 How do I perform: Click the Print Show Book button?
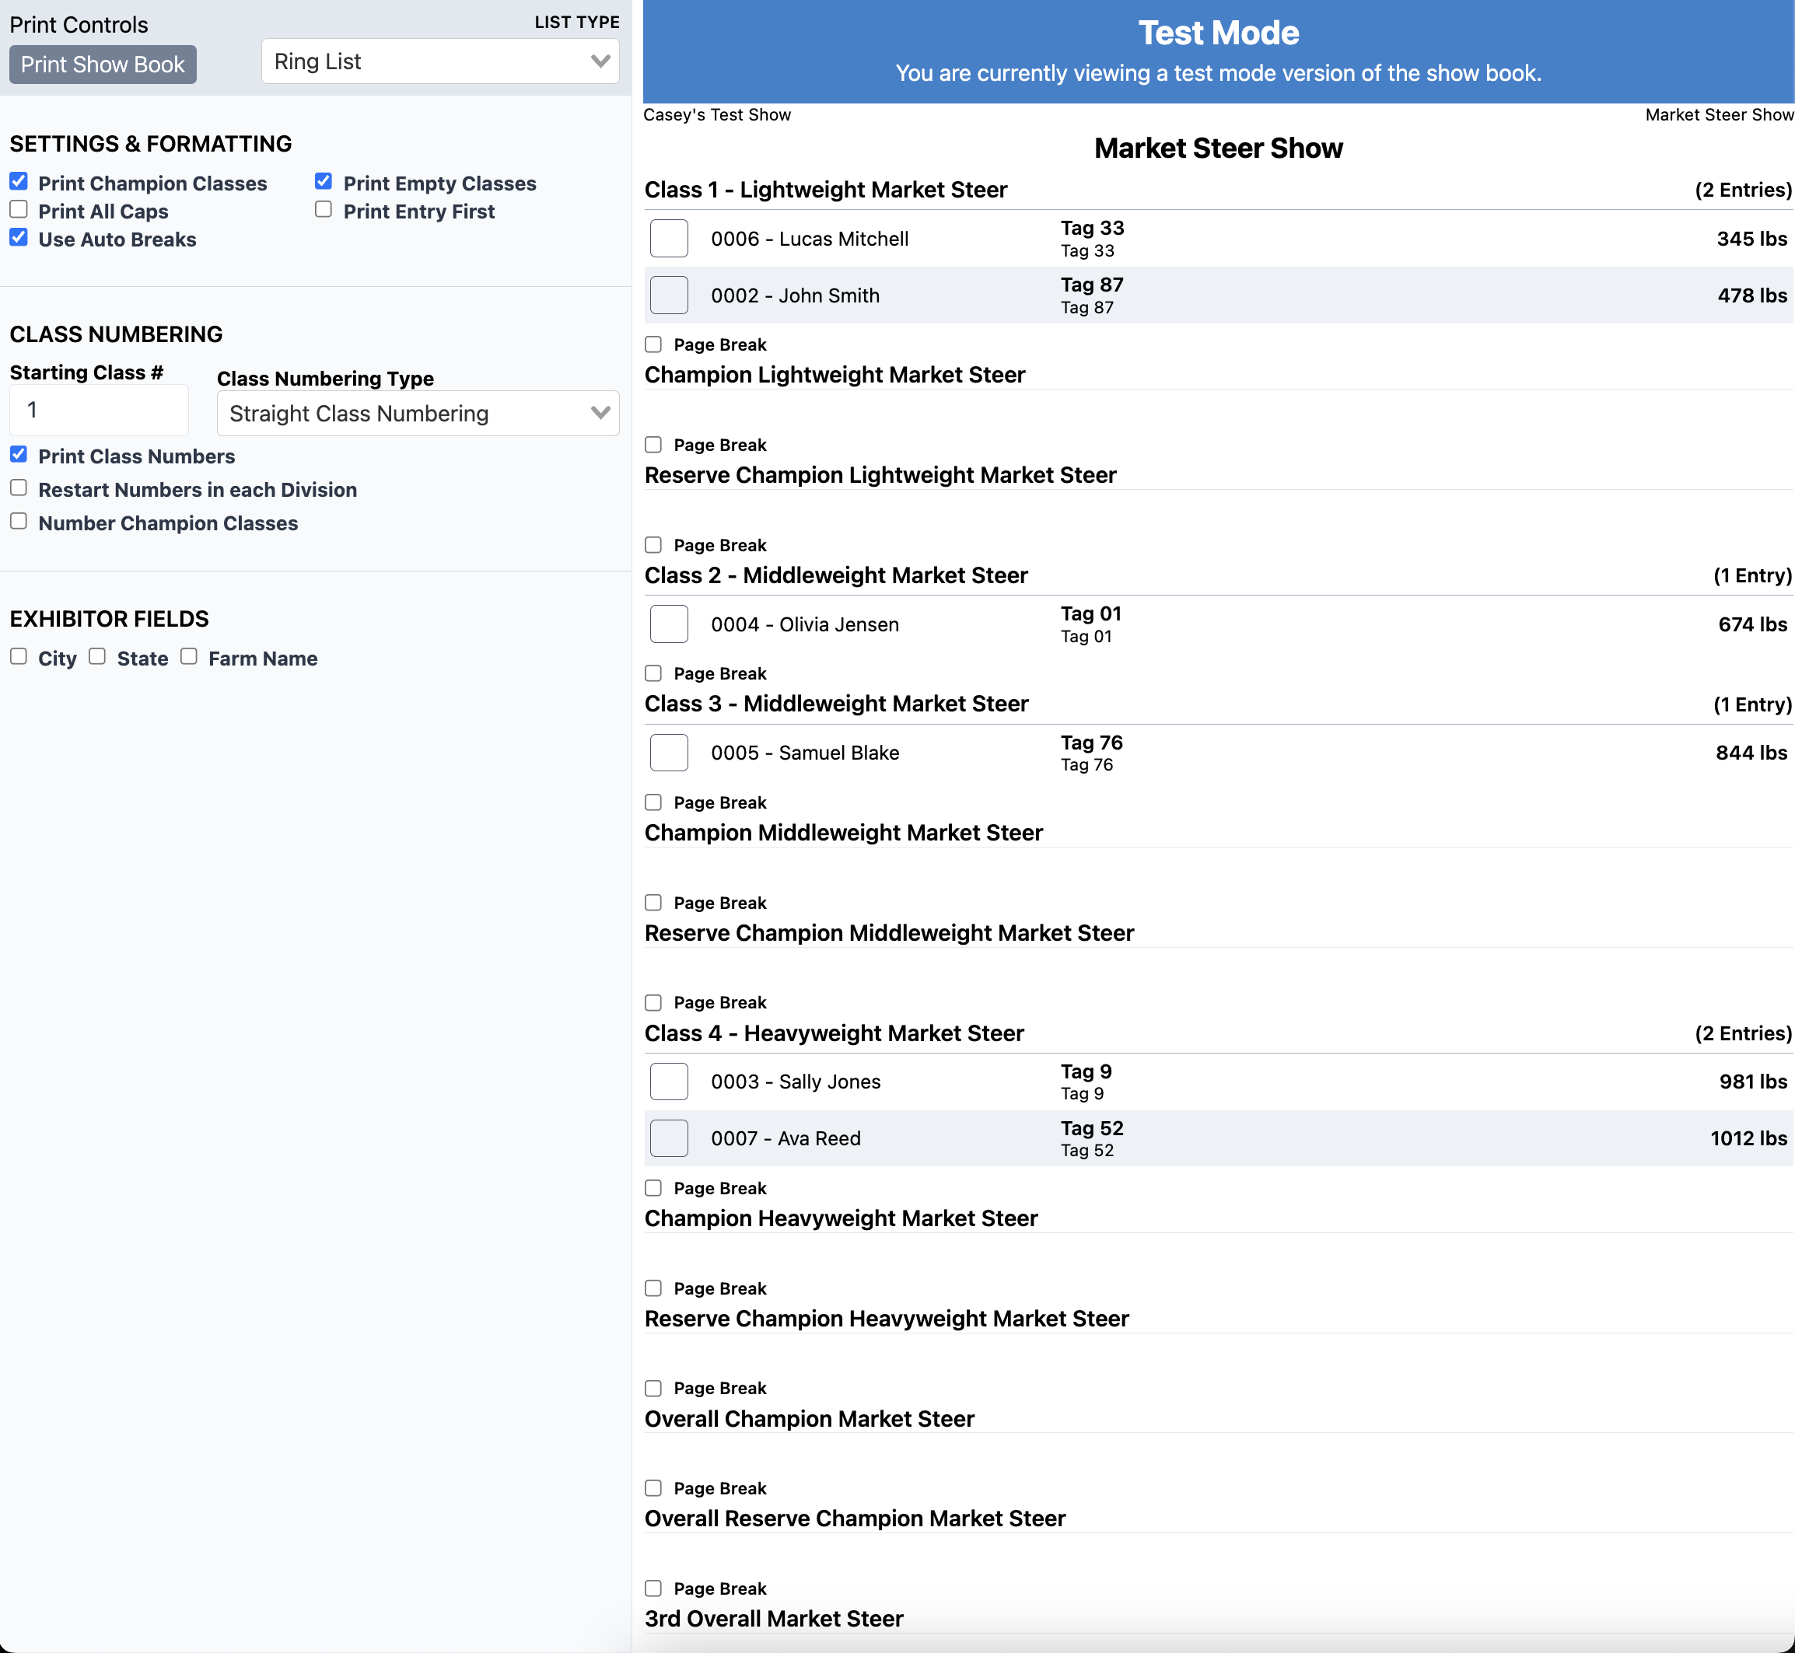102,65
